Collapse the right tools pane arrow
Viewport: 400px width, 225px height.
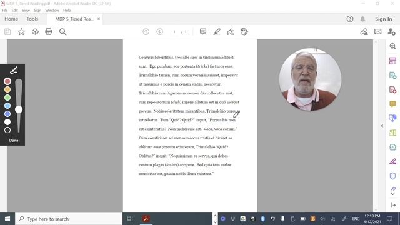[382, 126]
